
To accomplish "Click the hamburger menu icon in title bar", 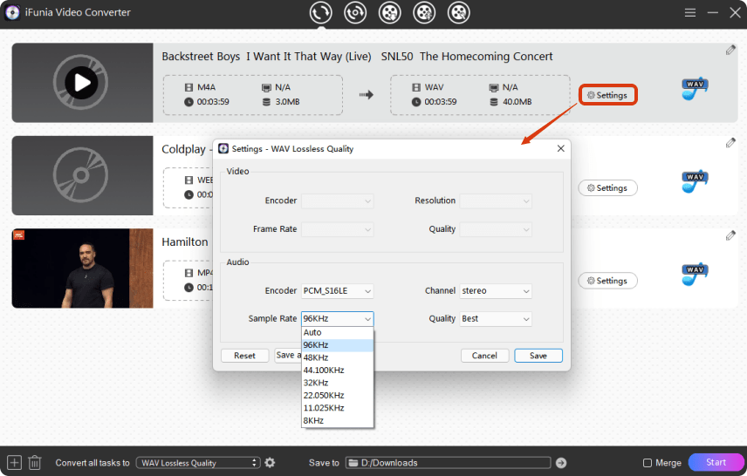I will click(690, 13).
